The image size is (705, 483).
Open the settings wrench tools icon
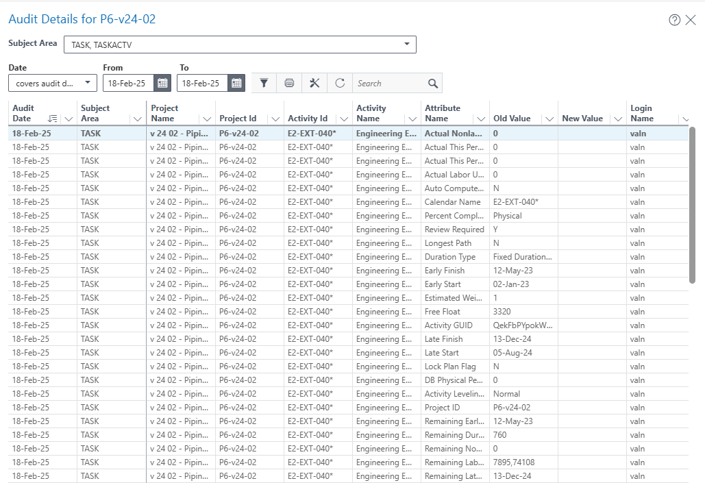point(314,83)
